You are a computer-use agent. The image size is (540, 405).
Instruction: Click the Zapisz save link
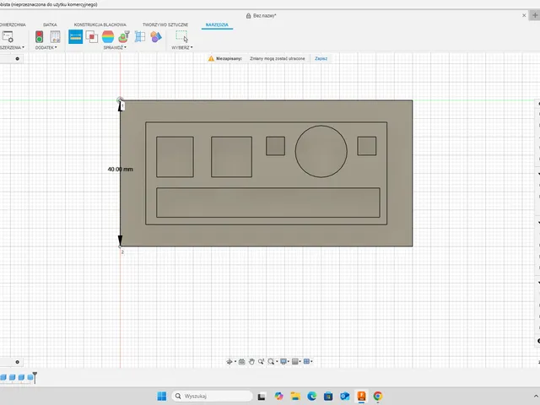(x=321, y=58)
